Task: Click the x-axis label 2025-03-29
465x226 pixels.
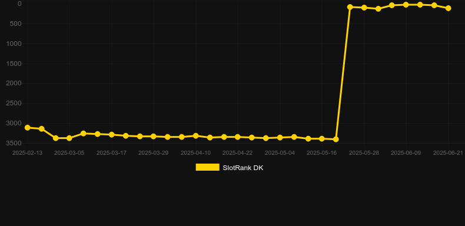Action: [153, 153]
